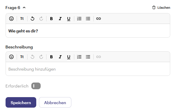
Task: Toggle italic in Beschreibung editor
Action: click(x=60, y=57)
